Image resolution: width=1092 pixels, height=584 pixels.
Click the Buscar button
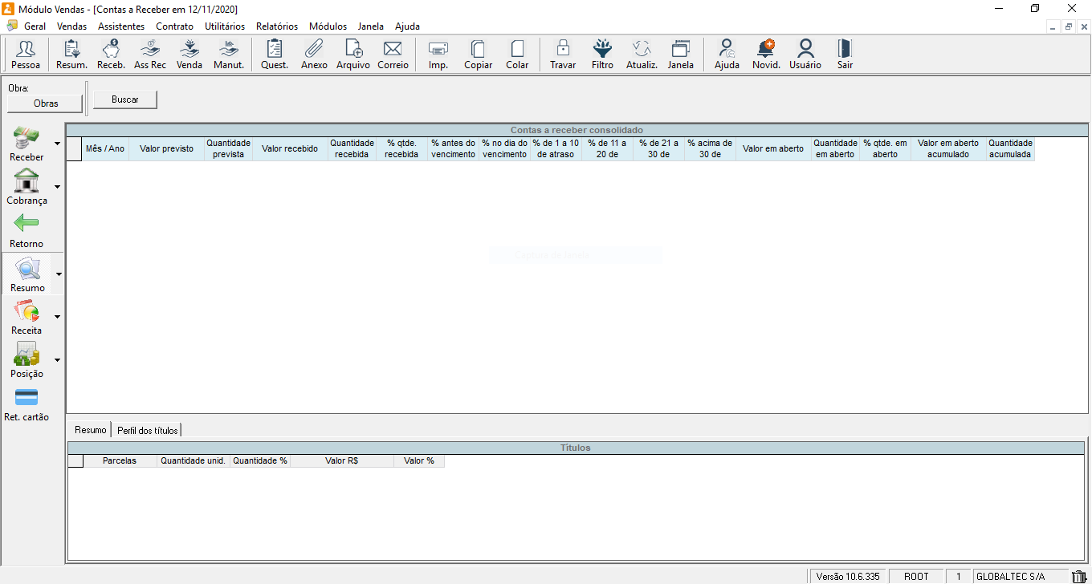click(125, 100)
